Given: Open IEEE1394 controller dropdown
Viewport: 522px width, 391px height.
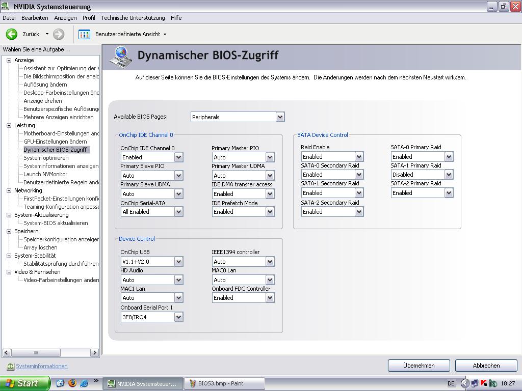Looking at the screenshot, I should point(243,262).
